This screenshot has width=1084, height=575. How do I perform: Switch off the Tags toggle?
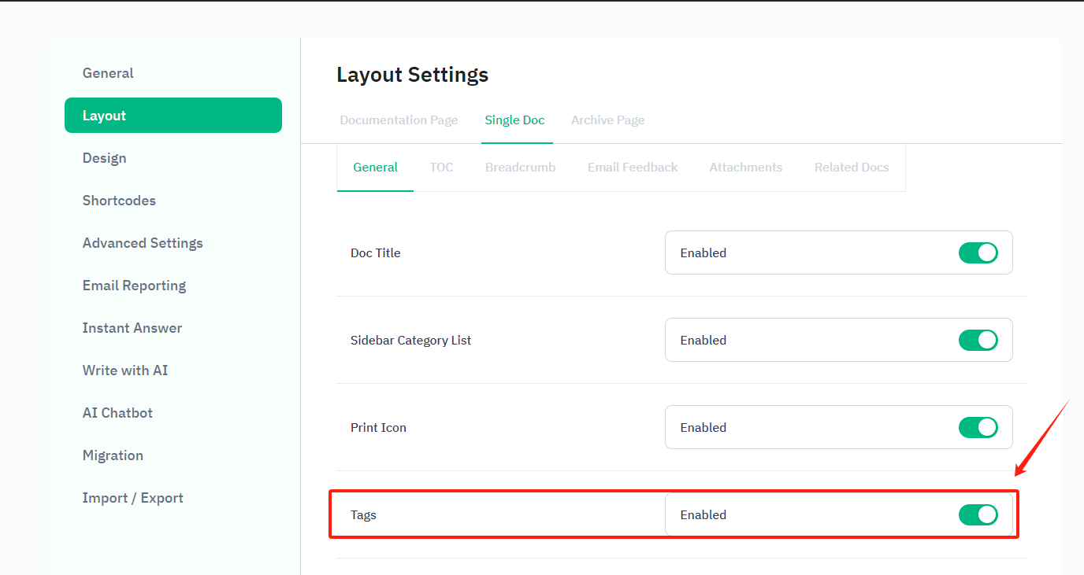978,514
